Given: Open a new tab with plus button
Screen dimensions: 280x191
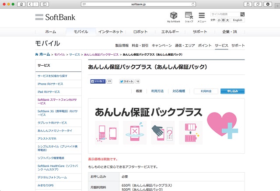Looking at the screenshot, I should coord(277,6).
